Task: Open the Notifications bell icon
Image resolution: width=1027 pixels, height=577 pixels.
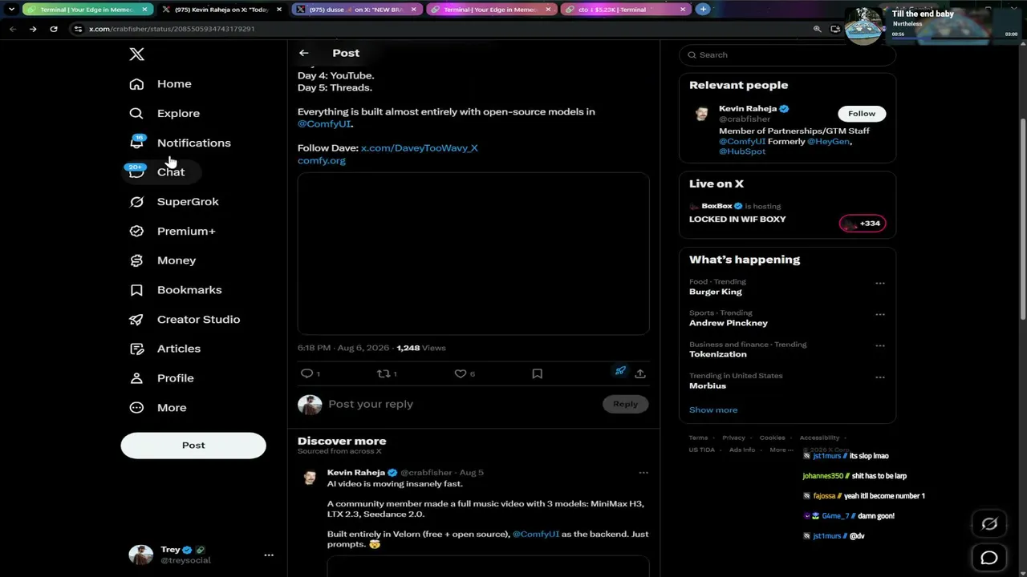Action: (136, 143)
